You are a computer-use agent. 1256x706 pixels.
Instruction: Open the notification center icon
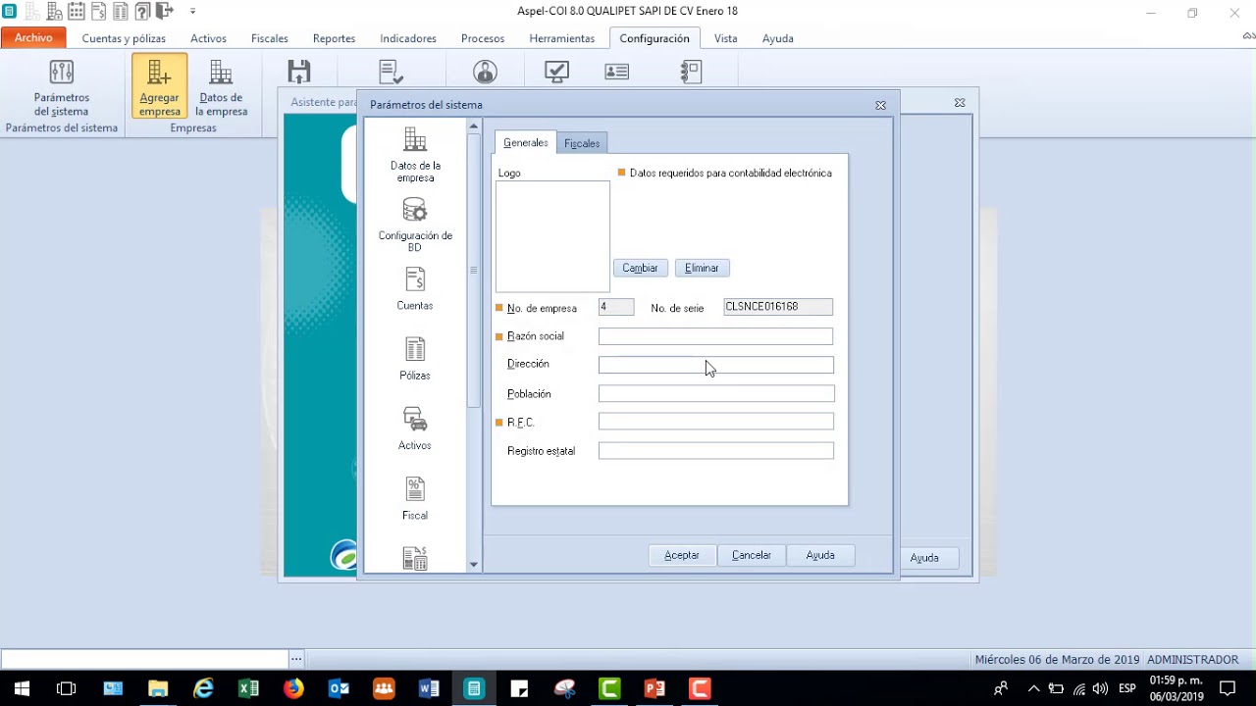click(x=1228, y=688)
